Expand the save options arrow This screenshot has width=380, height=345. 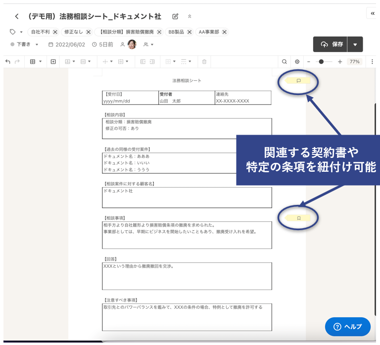355,45
